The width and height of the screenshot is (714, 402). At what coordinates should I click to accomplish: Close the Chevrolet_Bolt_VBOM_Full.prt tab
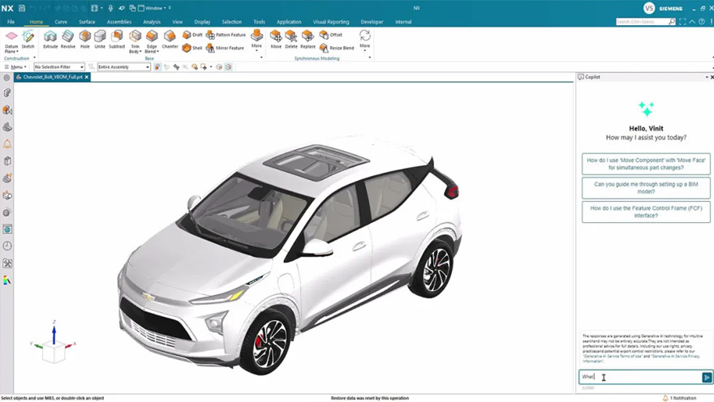[87, 77]
